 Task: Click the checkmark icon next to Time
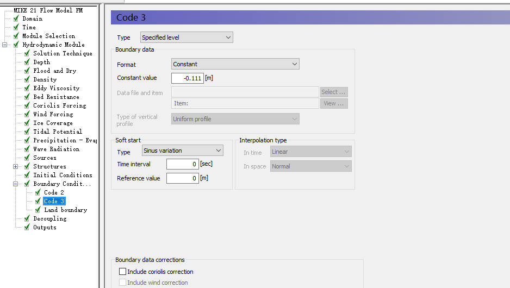[x=16, y=27]
